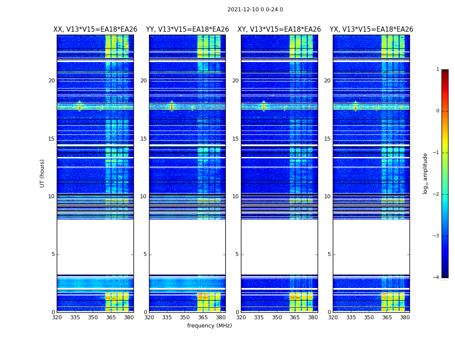Click the "20" y-tick beside the XY panel

(235, 81)
